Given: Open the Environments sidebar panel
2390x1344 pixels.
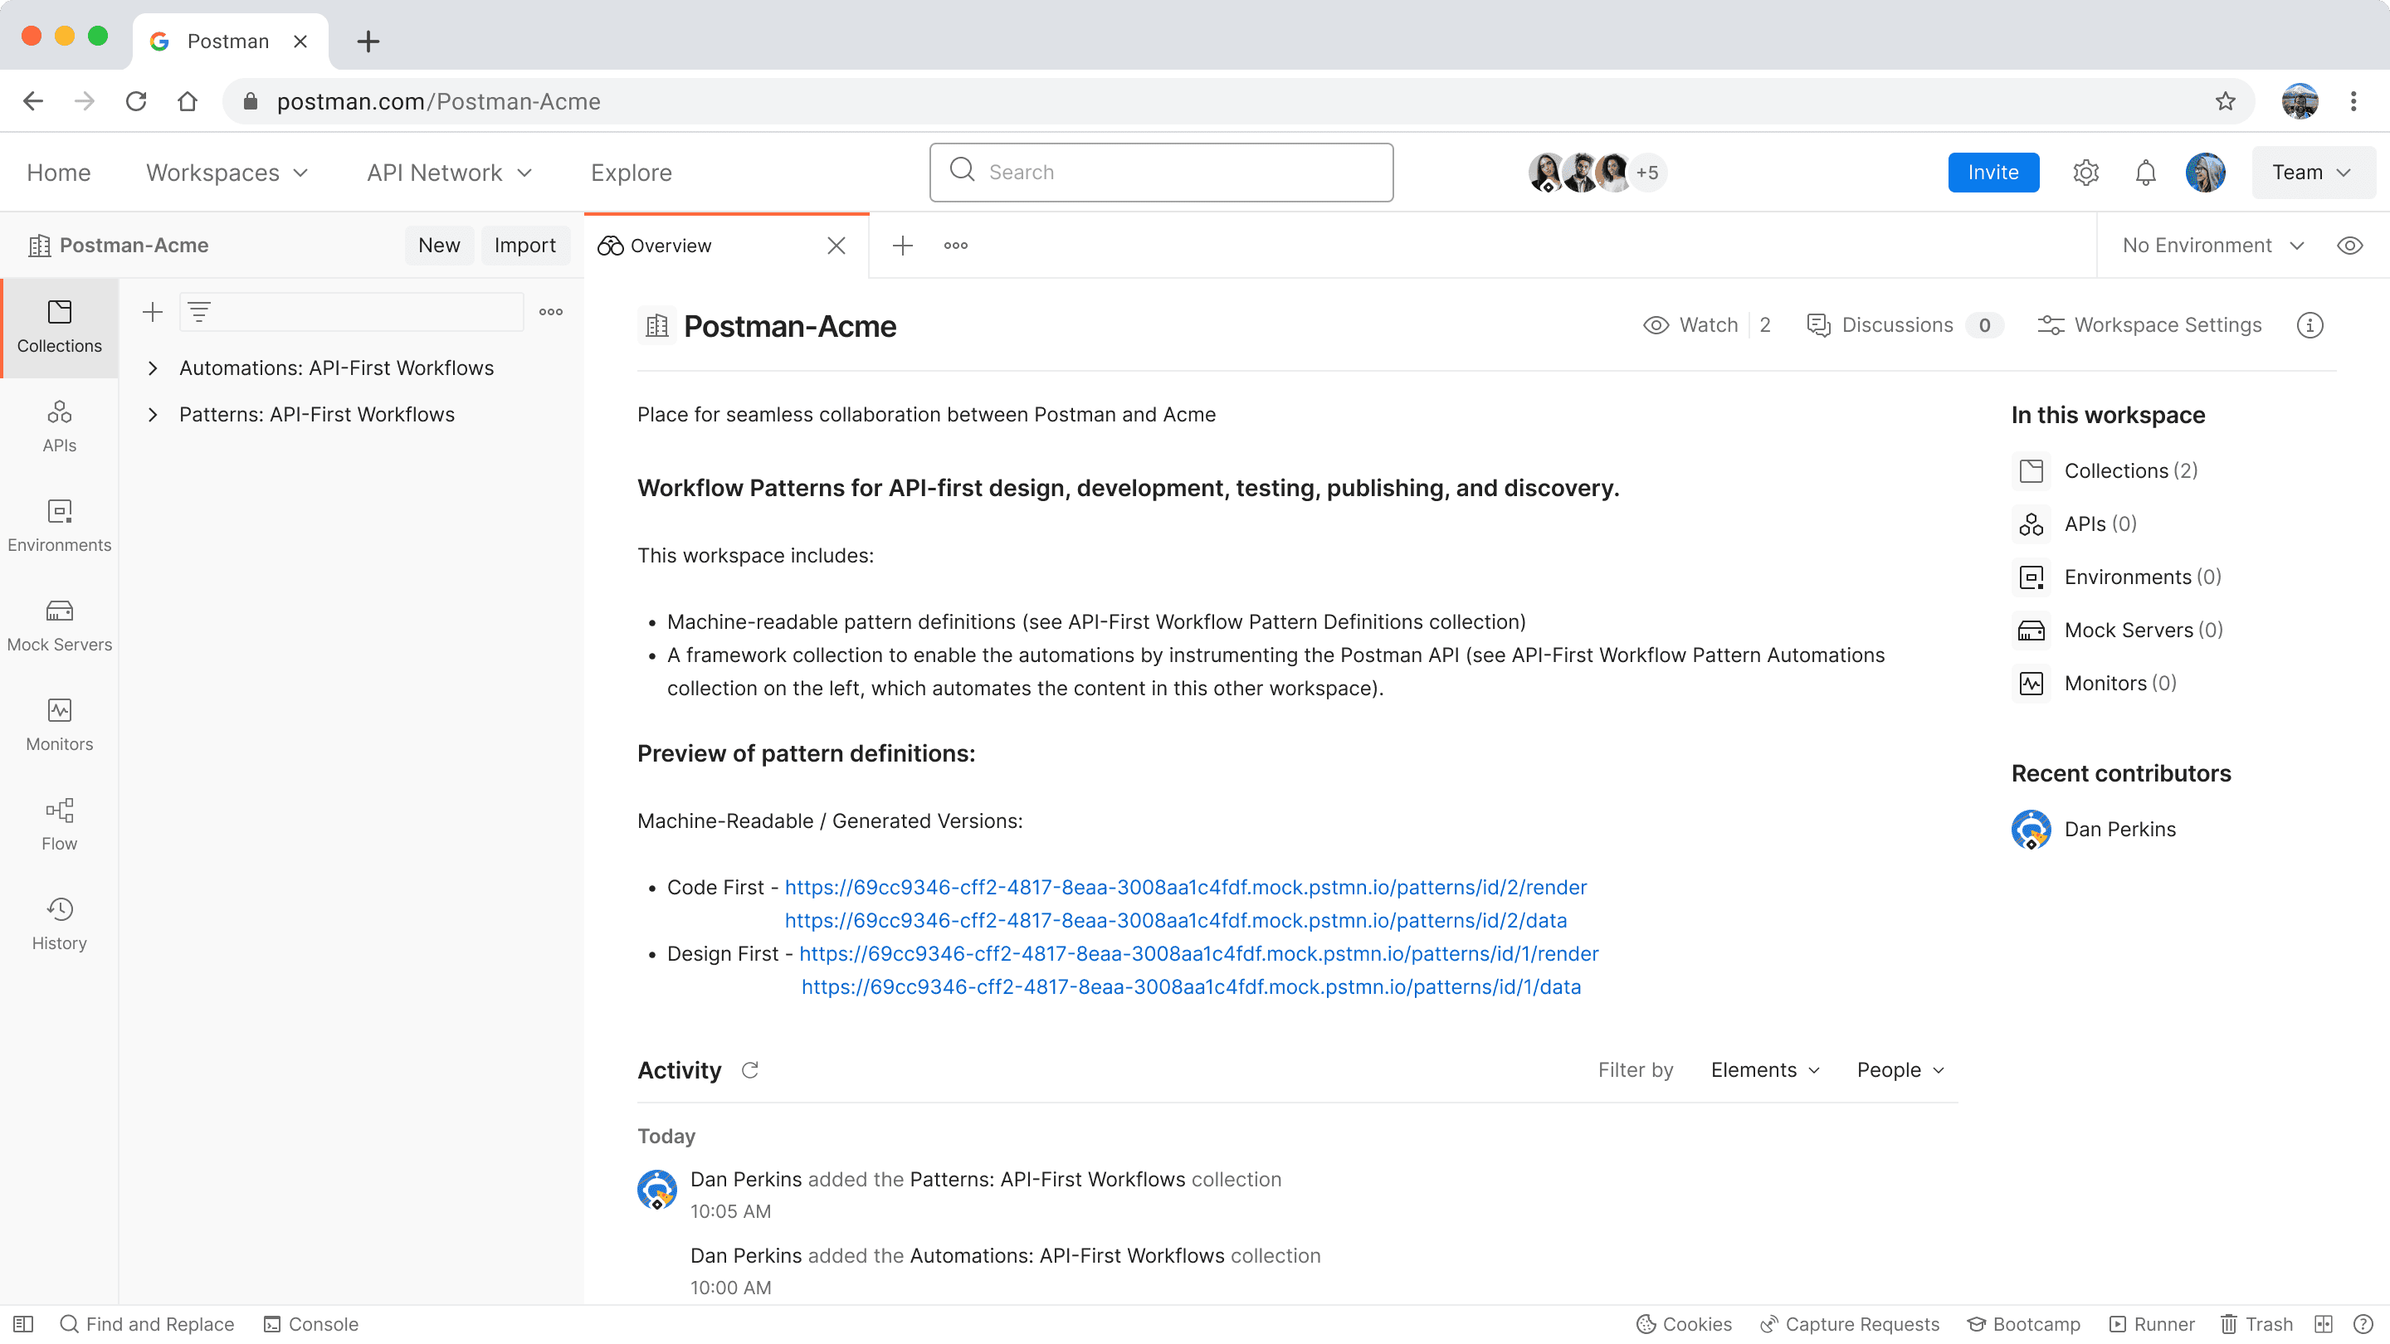Looking at the screenshot, I should pos(60,526).
